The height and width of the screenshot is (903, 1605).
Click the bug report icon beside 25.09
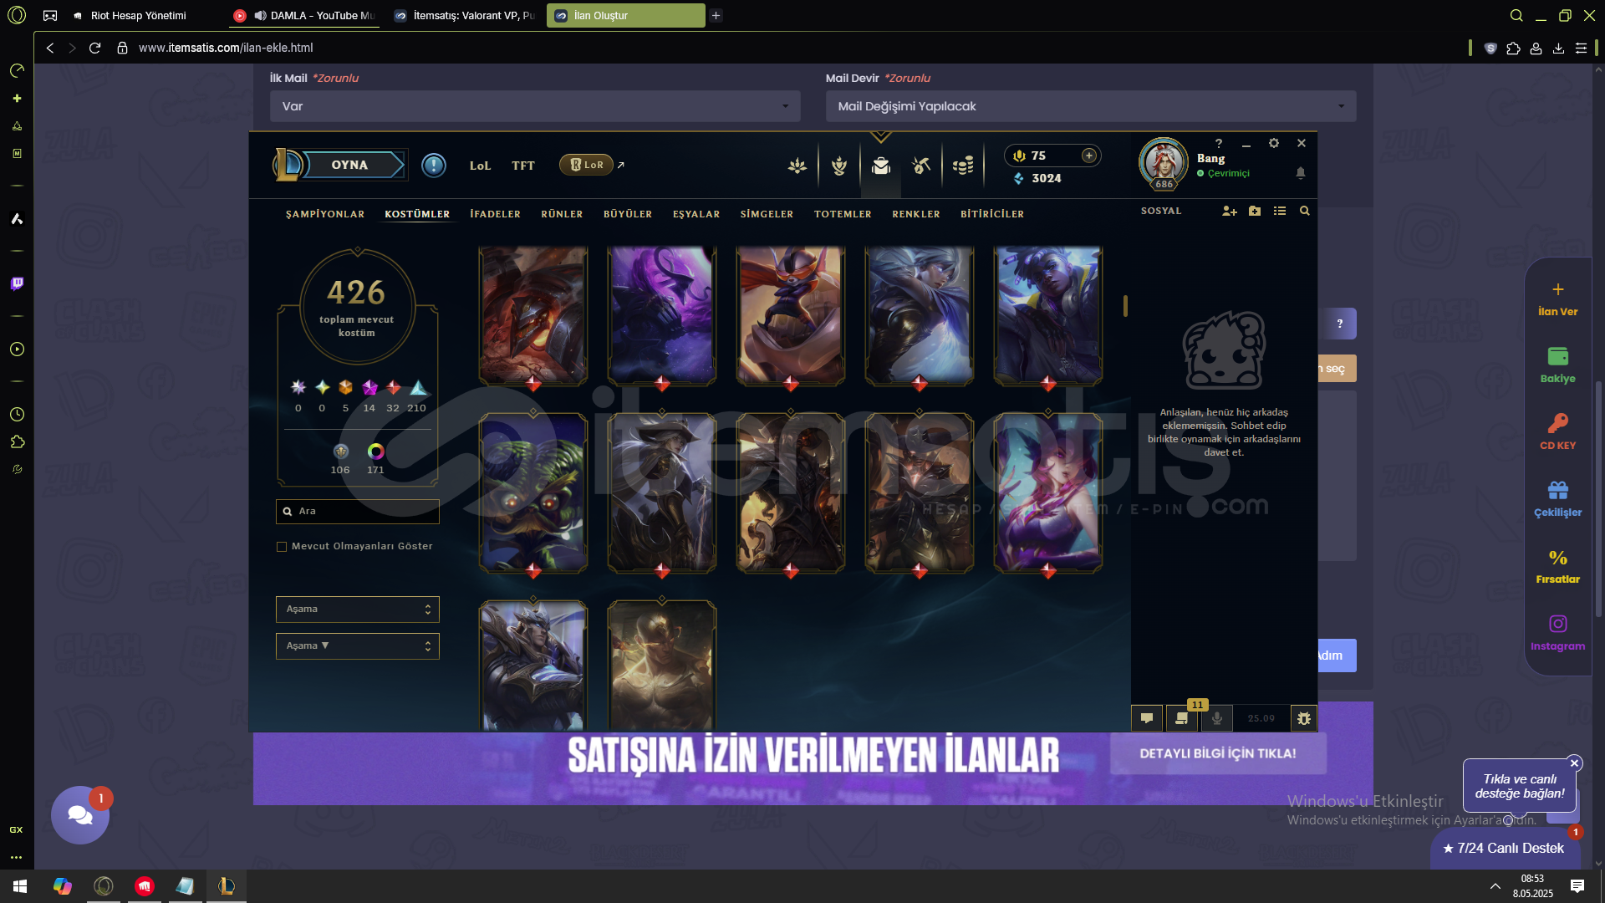click(x=1304, y=718)
